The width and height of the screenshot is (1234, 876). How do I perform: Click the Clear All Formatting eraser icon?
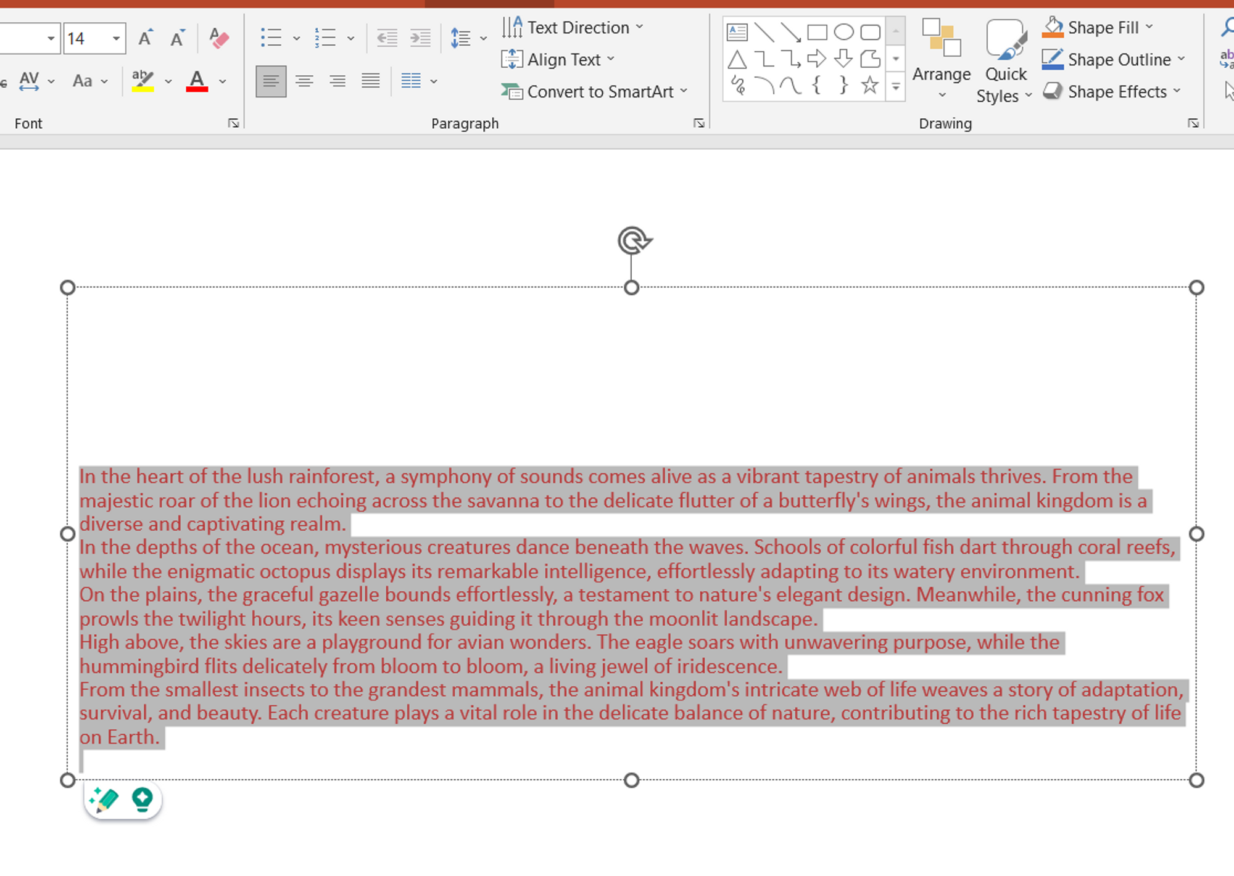tap(218, 38)
